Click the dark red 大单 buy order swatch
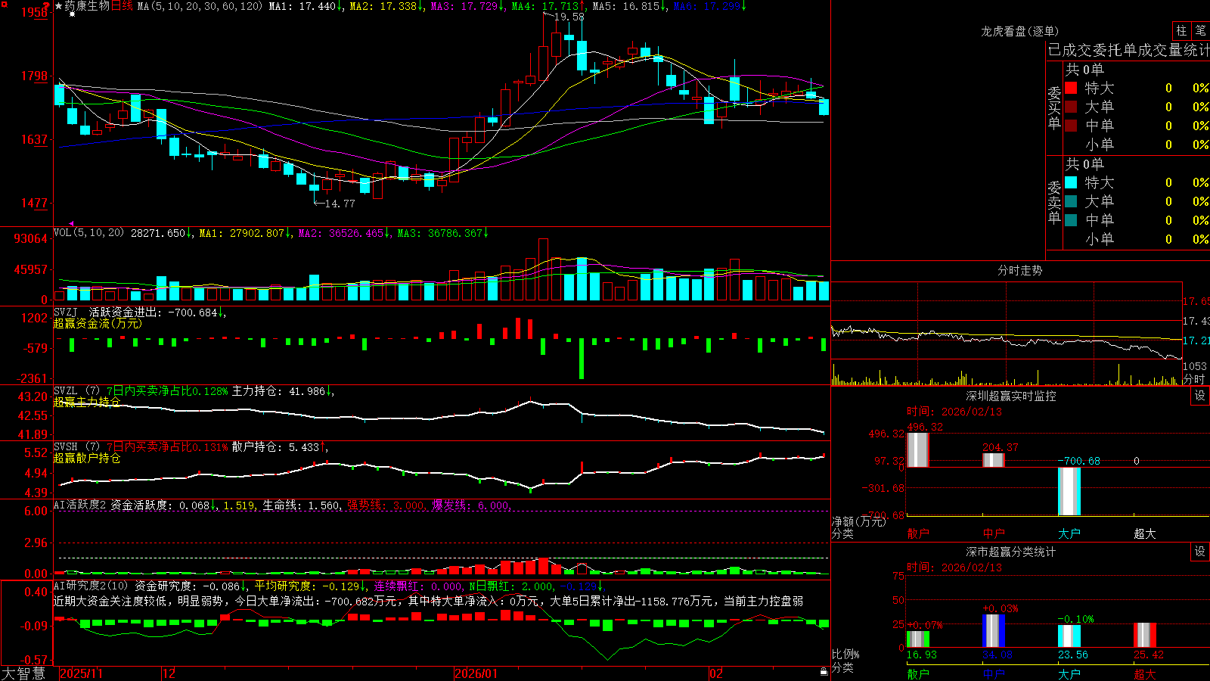Image resolution: width=1210 pixels, height=681 pixels. click(1071, 107)
